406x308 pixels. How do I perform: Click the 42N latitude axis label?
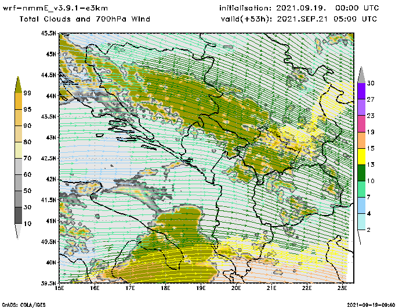click(x=51, y=179)
